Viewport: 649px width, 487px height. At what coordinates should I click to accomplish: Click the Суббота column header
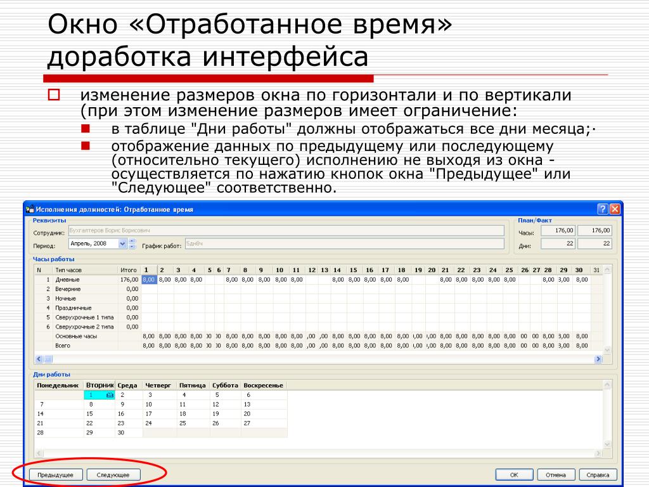pyautogui.click(x=225, y=385)
